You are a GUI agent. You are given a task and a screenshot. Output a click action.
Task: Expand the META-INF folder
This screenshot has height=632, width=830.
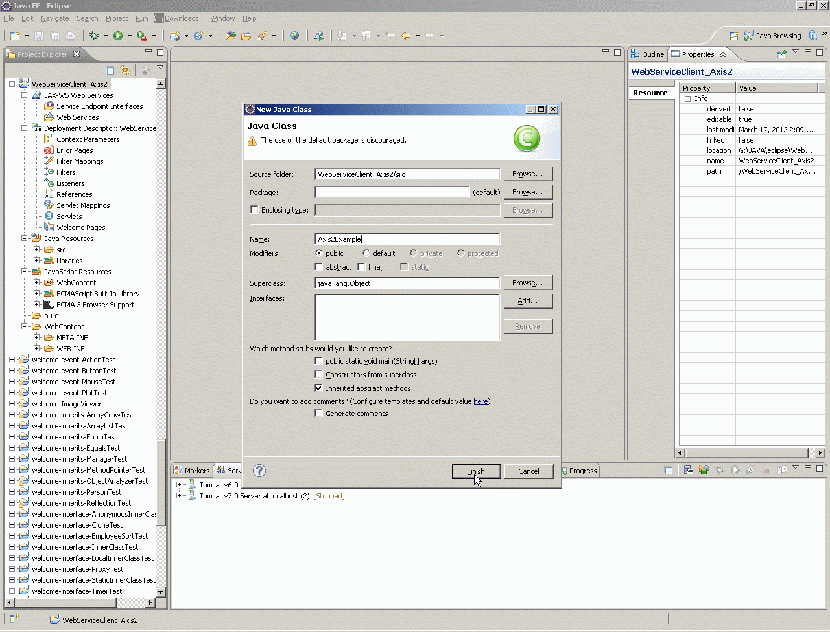(36, 337)
